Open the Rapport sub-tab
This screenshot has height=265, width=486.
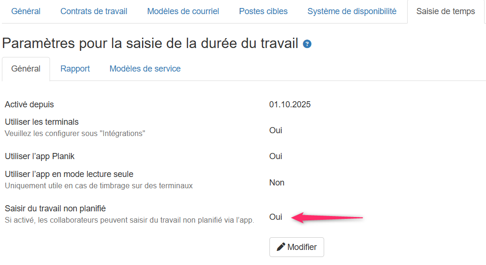75,69
